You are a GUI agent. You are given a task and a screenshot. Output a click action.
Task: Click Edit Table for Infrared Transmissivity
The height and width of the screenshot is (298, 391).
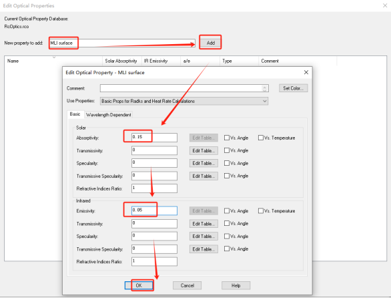coord(204,224)
